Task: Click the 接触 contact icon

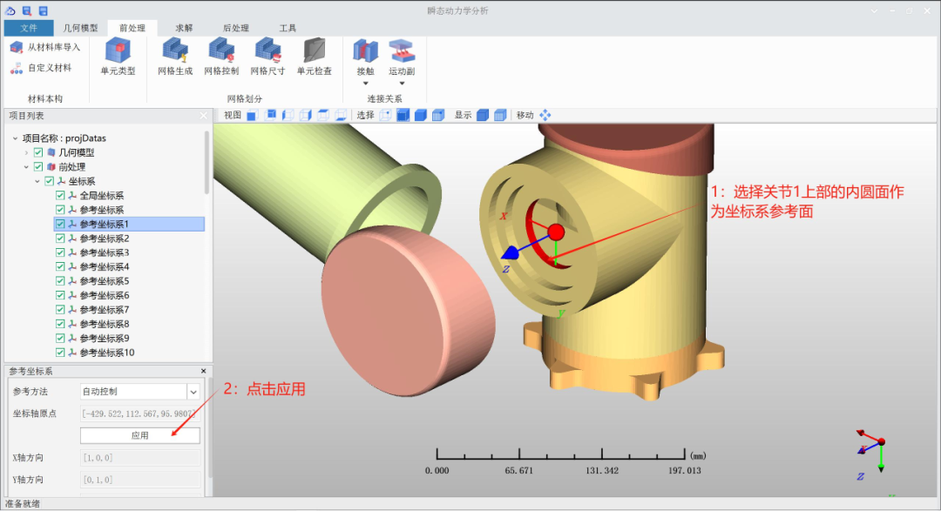Action: coord(365,51)
